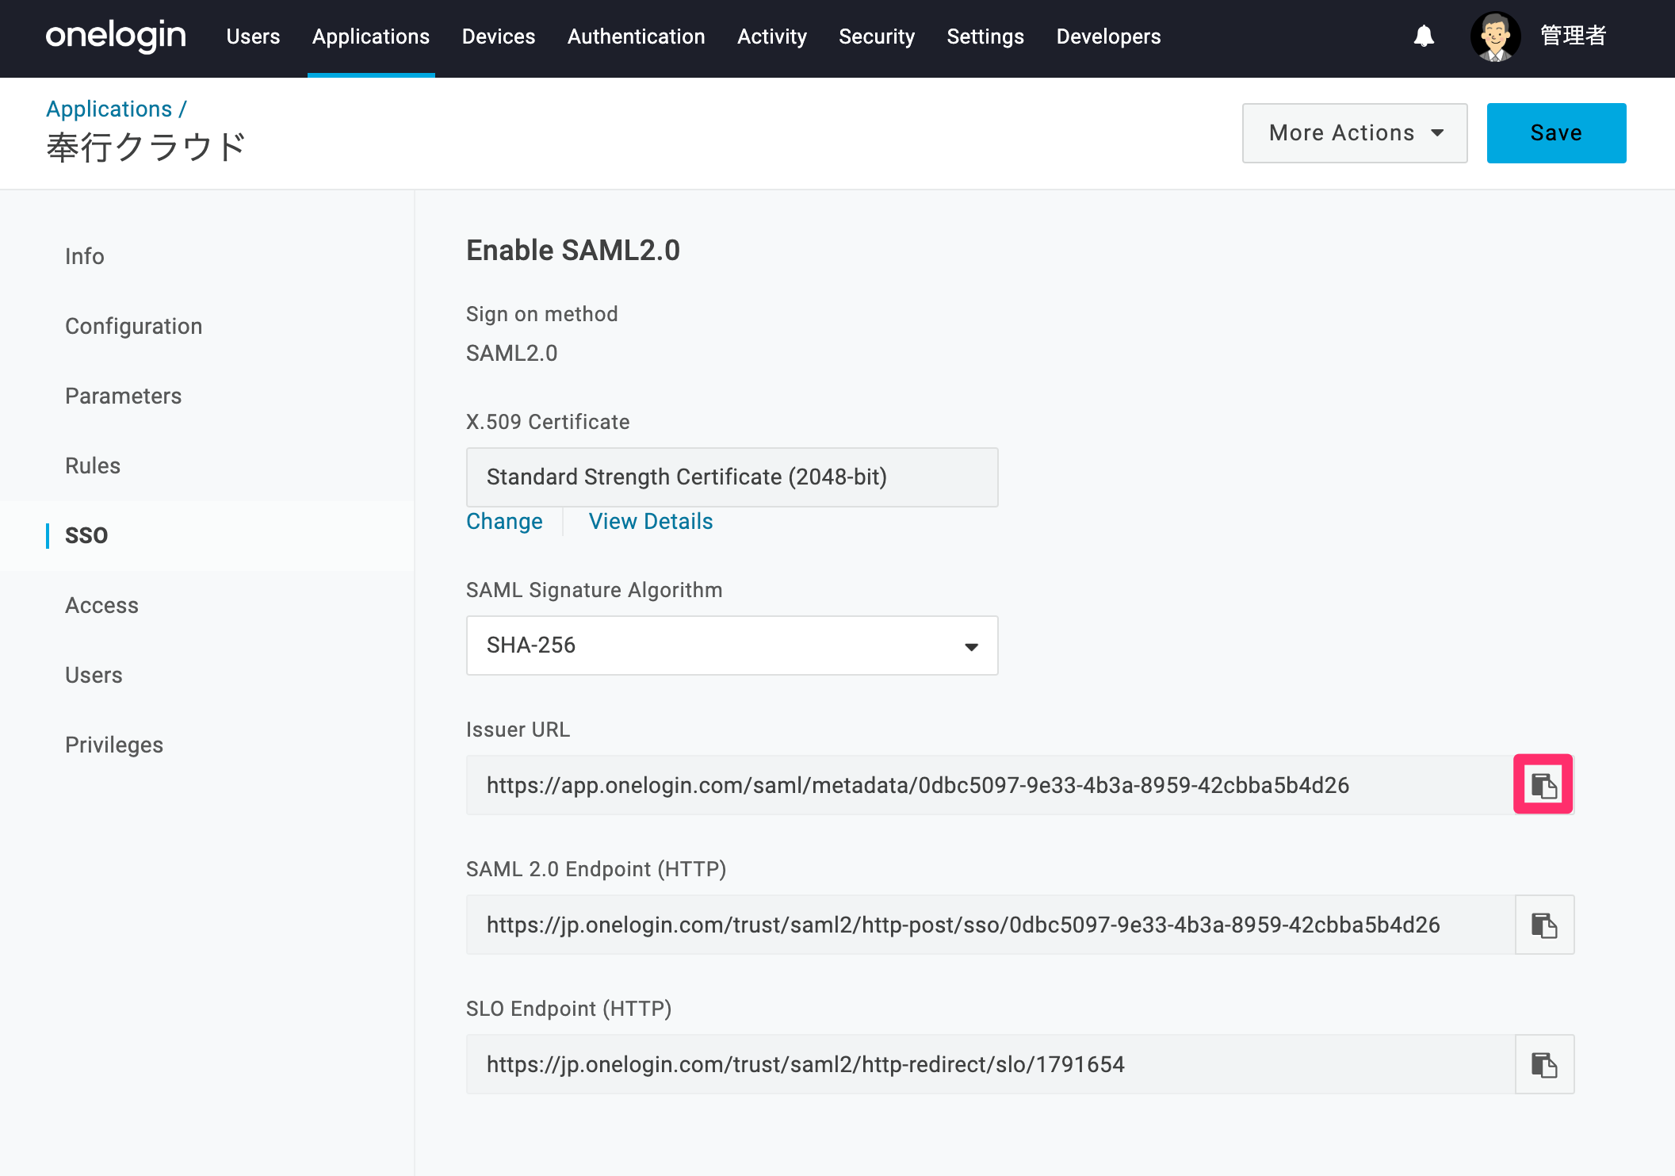Select the SSO tab in sidebar
The image size is (1675, 1176).
point(86,535)
